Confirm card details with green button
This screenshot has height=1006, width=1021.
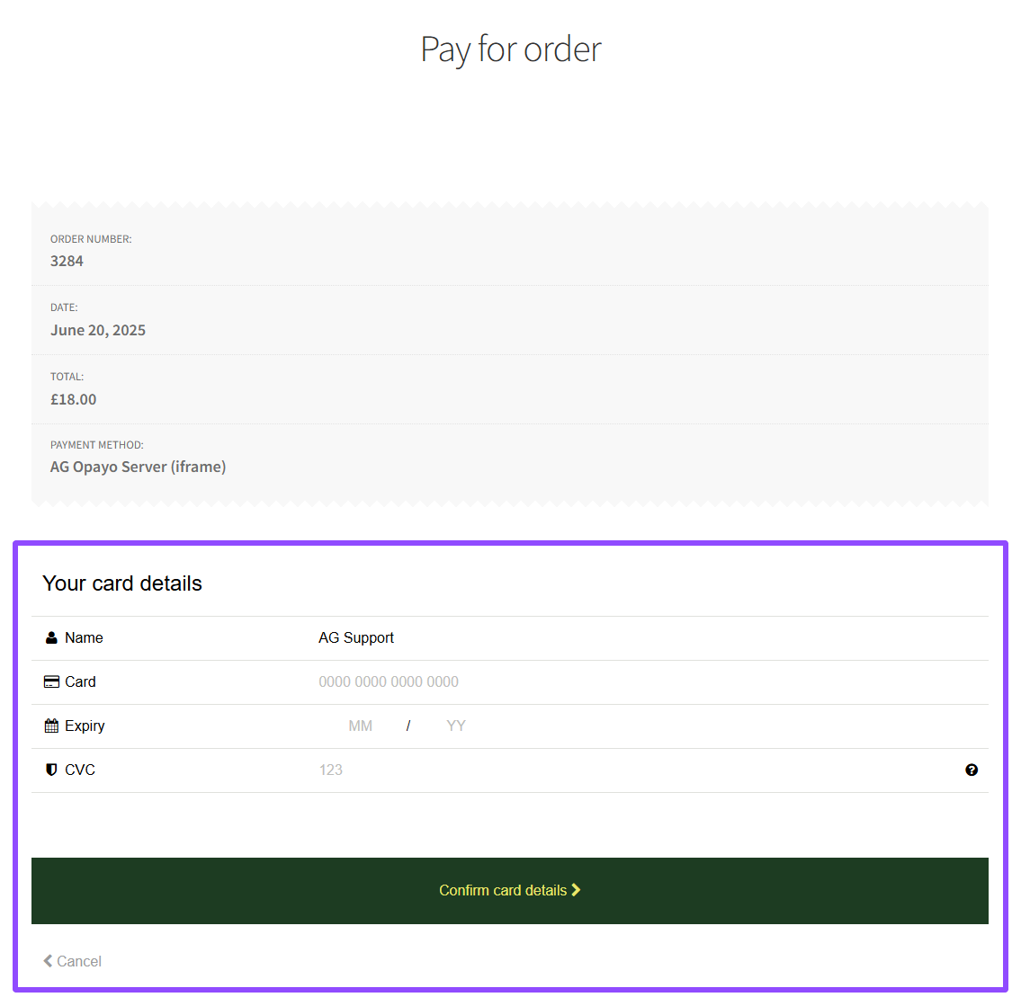coord(510,890)
